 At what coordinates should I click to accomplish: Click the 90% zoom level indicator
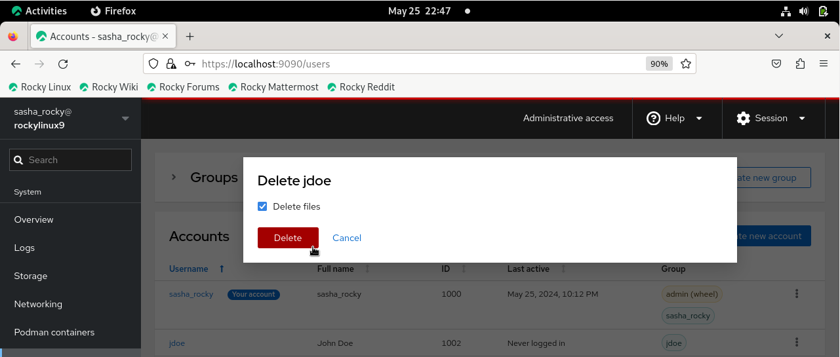659,64
